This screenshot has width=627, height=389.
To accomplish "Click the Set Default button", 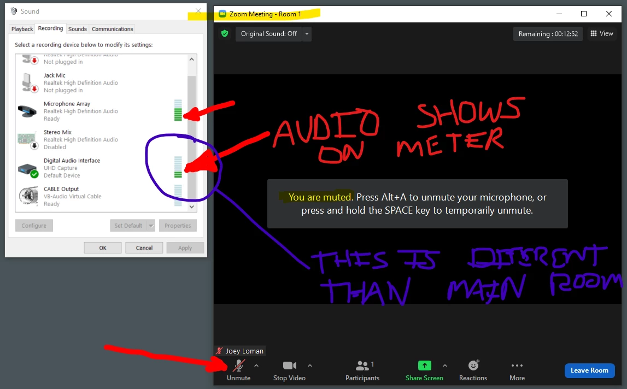I will 128,226.
